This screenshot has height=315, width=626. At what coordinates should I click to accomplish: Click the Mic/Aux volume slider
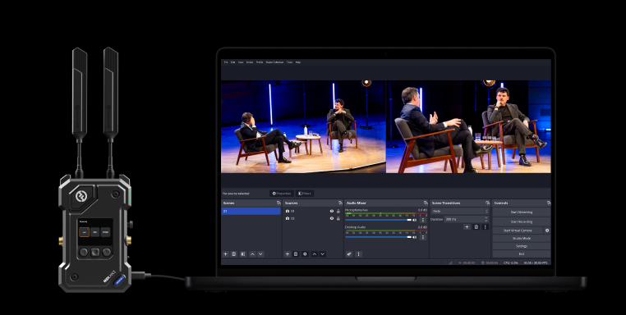coord(379,220)
